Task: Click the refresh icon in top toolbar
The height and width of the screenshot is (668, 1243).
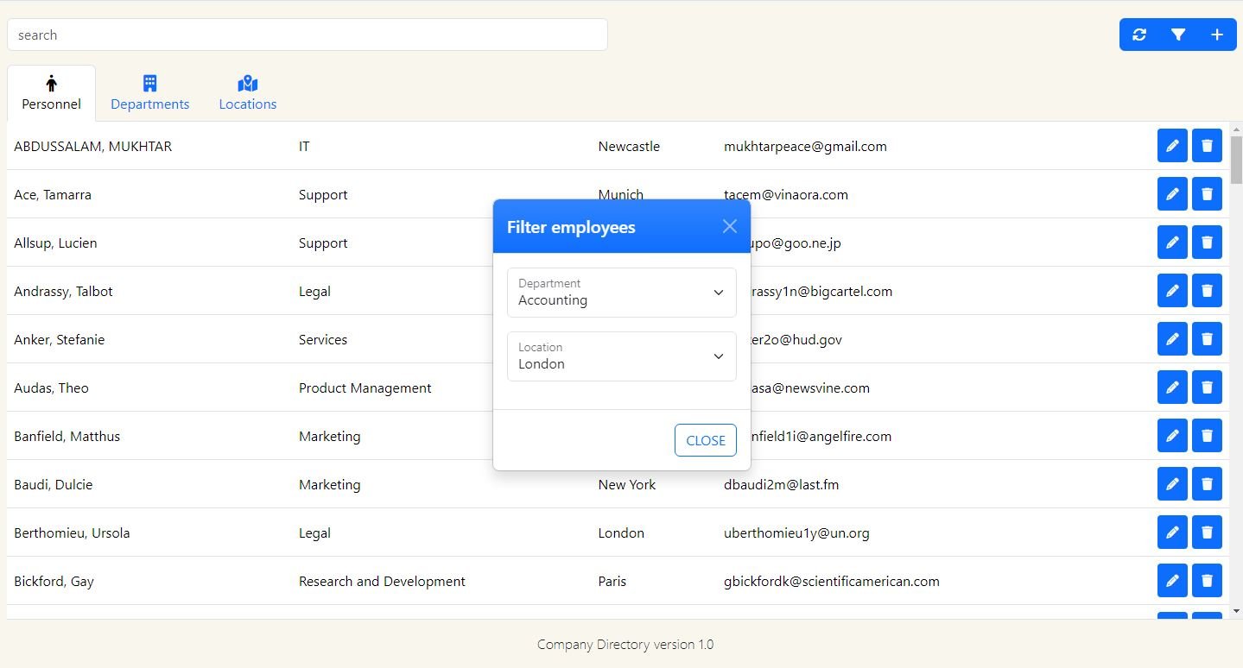Action: [1139, 35]
